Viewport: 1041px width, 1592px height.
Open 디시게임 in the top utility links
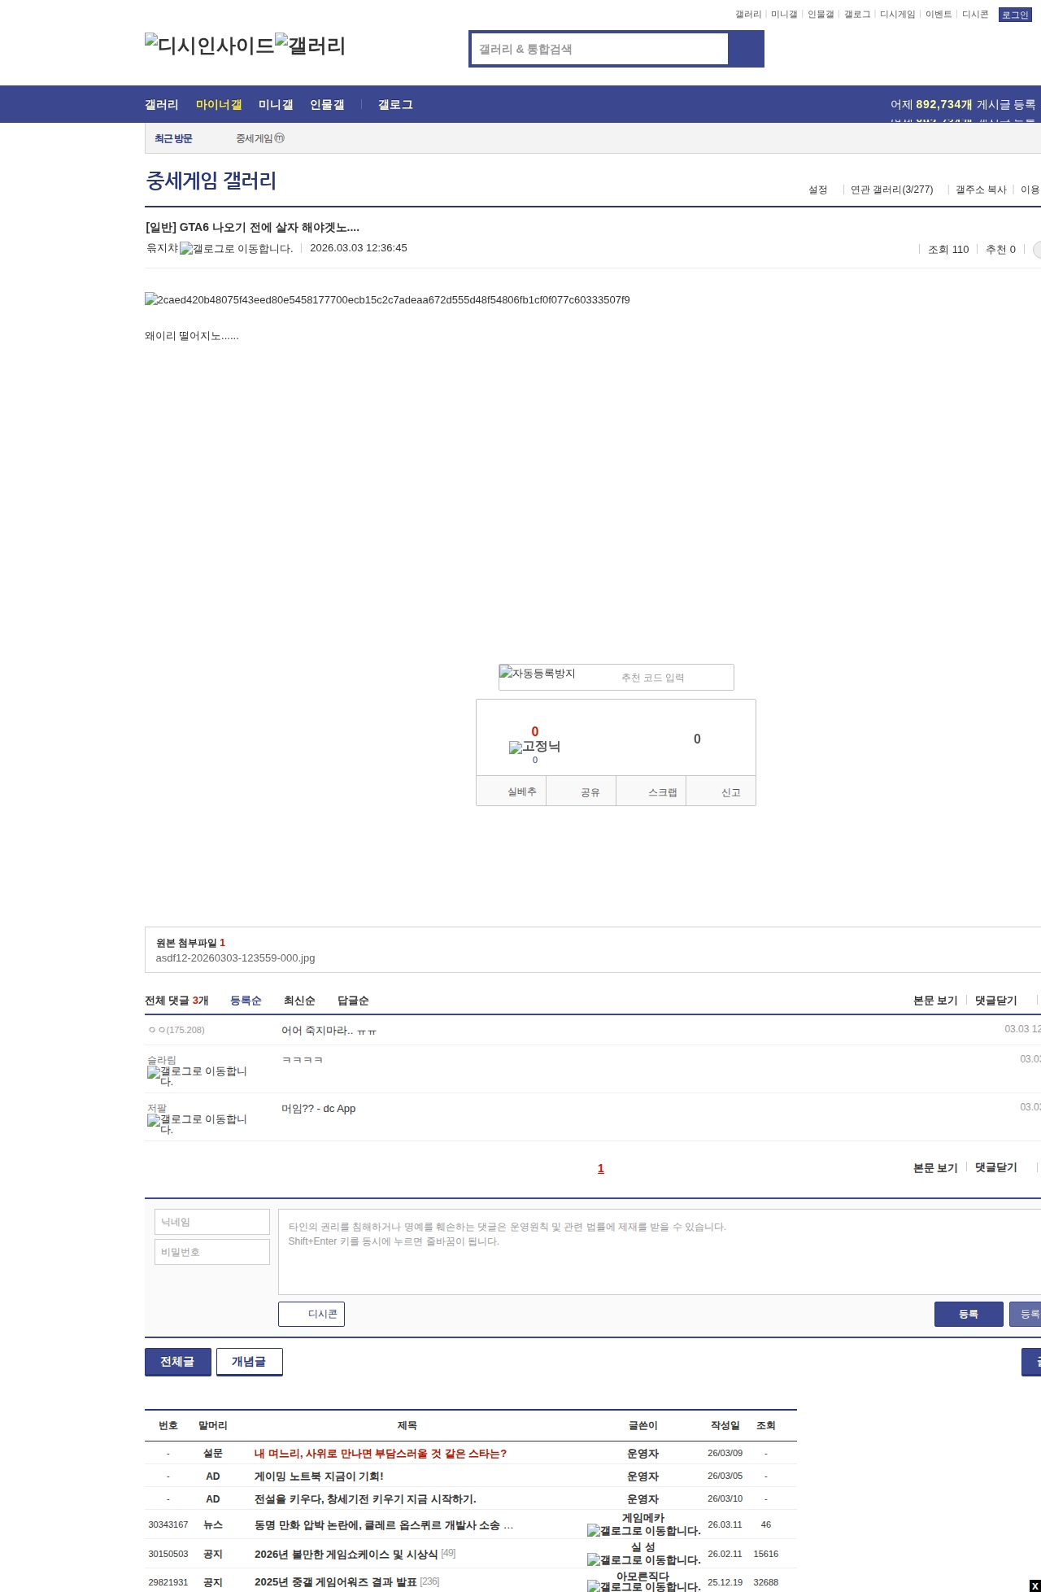897,15
